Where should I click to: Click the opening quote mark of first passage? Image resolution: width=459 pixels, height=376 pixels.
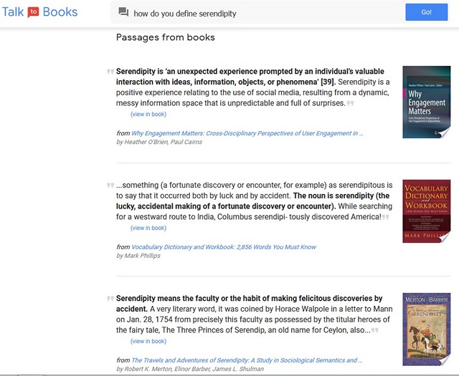pos(110,72)
